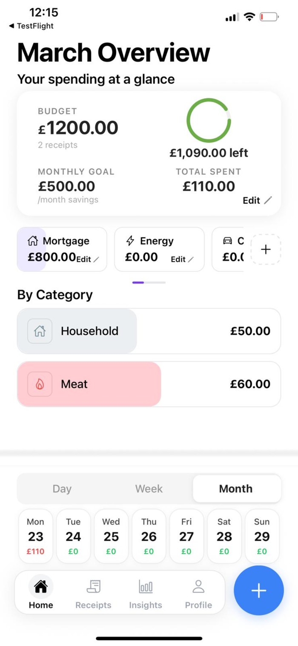Return to TestFlight via back link
Viewport: 298px width, 646px height.
click(32, 26)
